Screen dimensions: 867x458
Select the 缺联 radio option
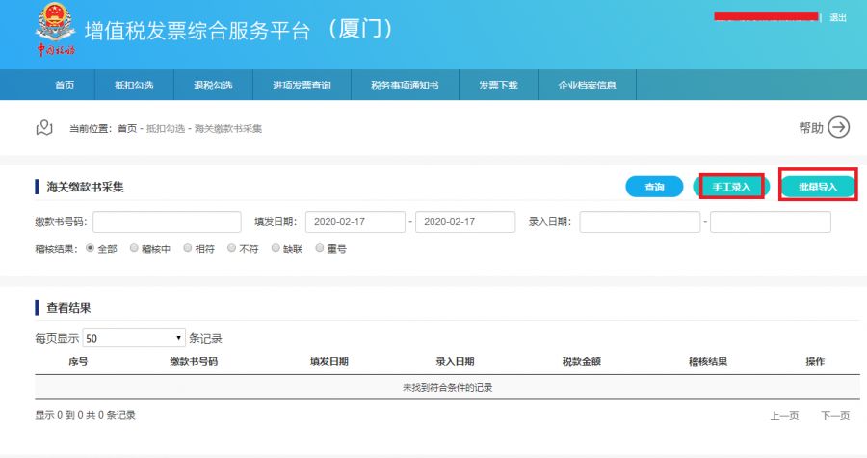tap(276, 248)
